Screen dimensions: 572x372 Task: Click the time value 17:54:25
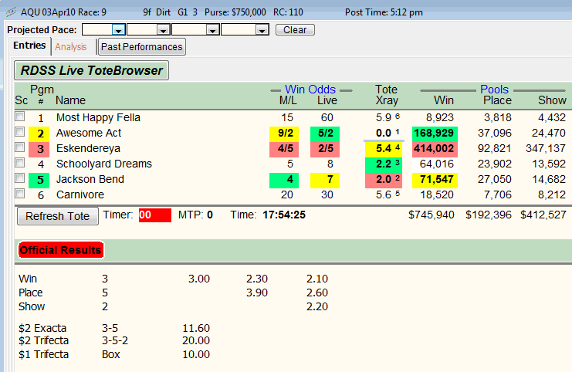[284, 215]
